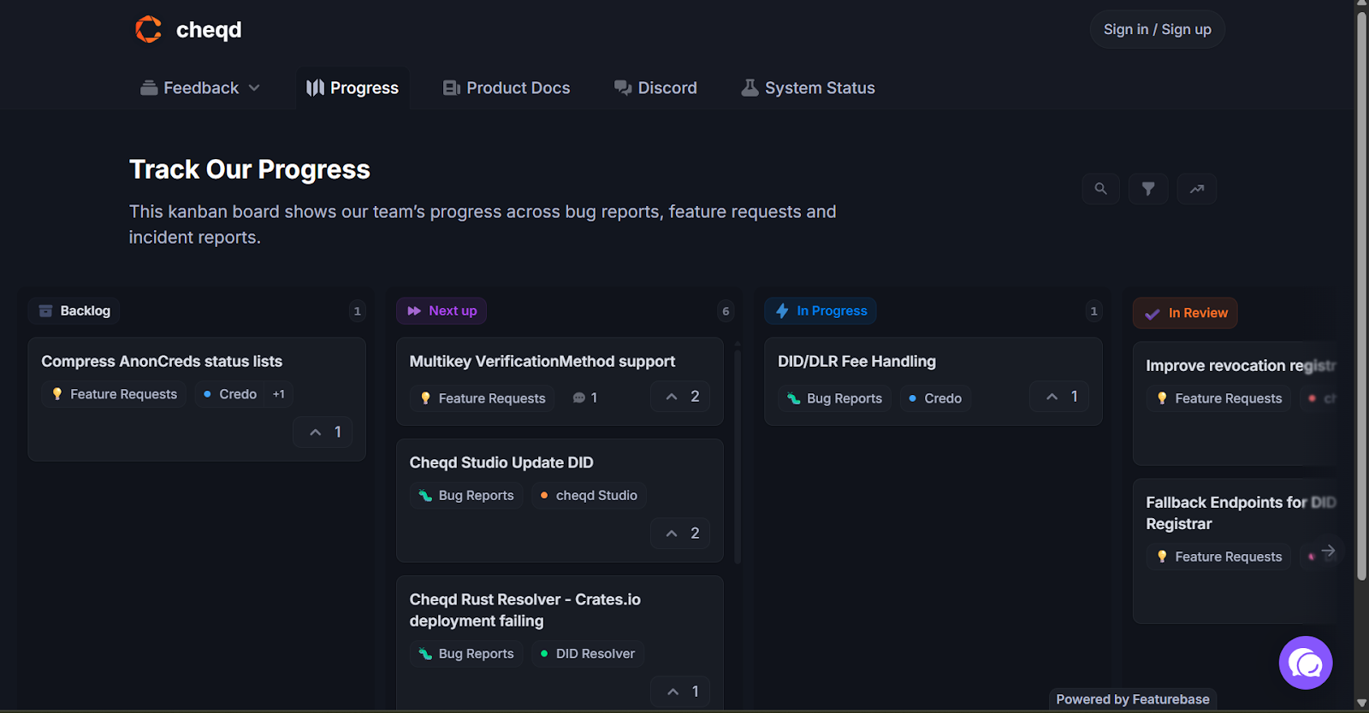Upvote the Cheqd Studio Update DID card
The width and height of the screenshot is (1369, 713).
point(681,533)
